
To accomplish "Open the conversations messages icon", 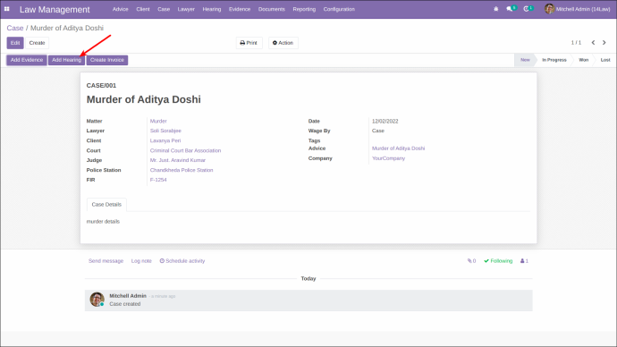I will (511, 9).
